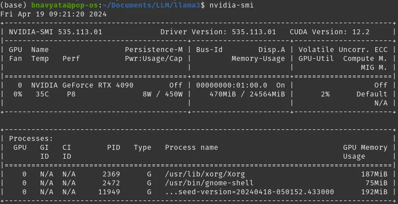The height and width of the screenshot is (204, 398).
Task: Click bus id '00000000:01:00.0'
Action: tap(231, 85)
